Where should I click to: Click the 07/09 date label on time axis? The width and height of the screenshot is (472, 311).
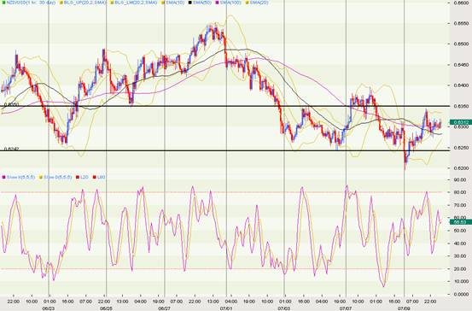(404, 308)
